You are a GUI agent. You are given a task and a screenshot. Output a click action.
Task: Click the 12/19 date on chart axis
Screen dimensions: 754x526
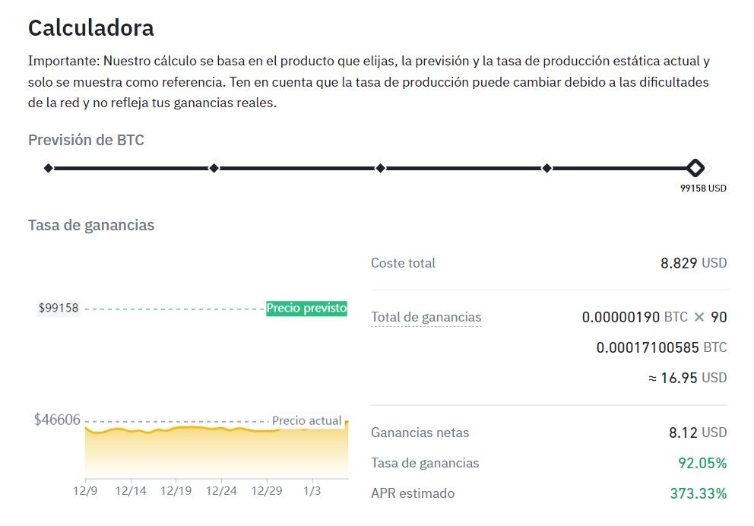[176, 491]
